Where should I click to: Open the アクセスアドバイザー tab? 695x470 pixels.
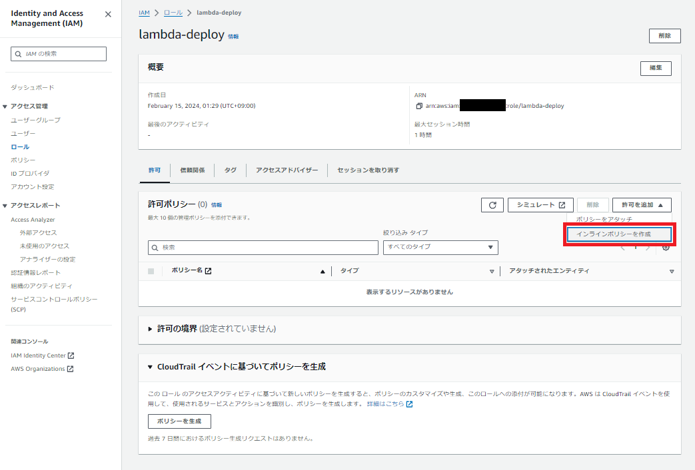point(287,170)
